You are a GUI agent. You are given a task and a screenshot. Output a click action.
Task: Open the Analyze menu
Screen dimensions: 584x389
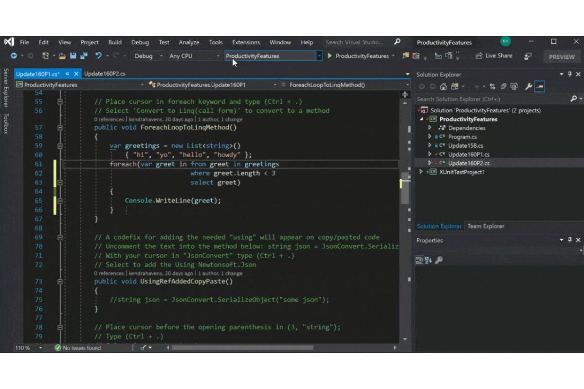pyautogui.click(x=189, y=42)
